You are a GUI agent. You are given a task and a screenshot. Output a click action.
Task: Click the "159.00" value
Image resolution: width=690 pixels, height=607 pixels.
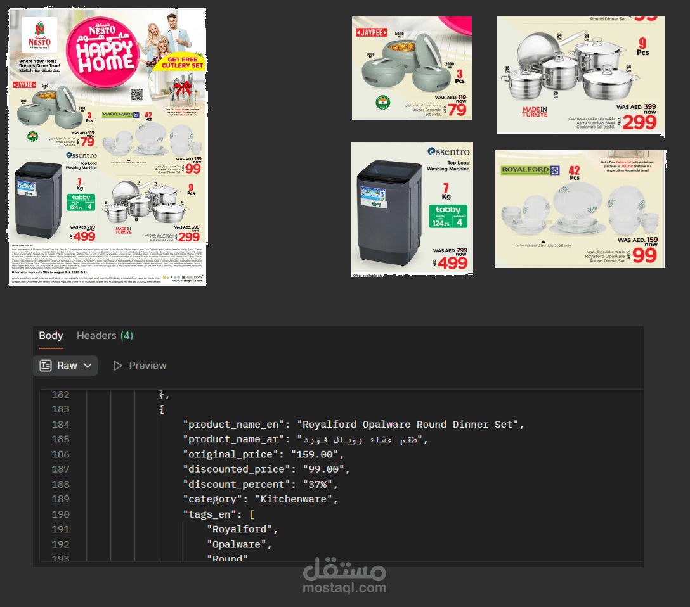(x=315, y=454)
